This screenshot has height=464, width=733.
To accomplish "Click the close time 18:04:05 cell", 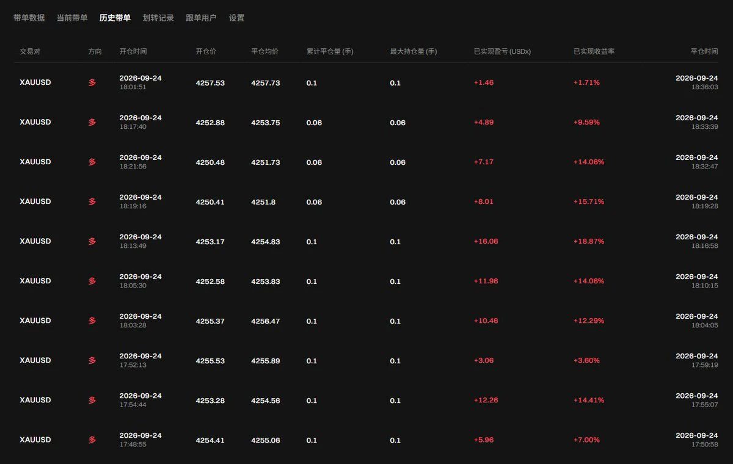I will pyautogui.click(x=697, y=321).
